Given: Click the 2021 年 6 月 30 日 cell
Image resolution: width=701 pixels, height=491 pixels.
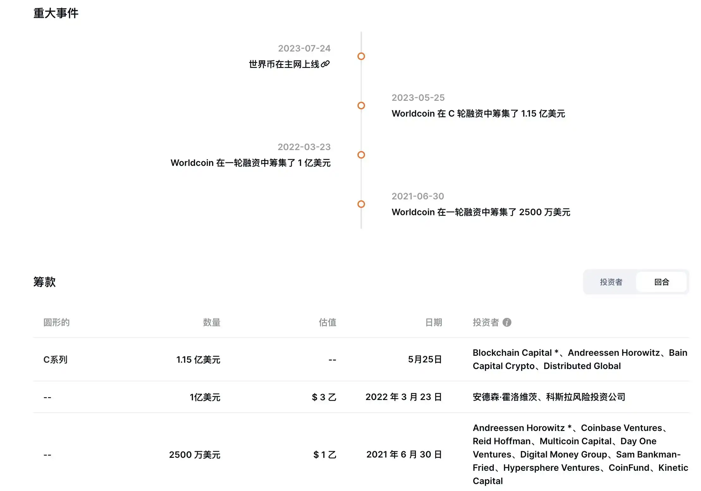Looking at the screenshot, I should (x=404, y=454).
